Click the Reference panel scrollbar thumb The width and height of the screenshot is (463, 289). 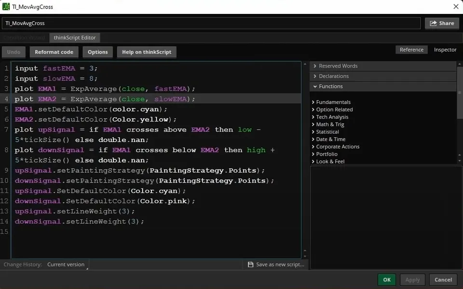click(x=459, y=93)
